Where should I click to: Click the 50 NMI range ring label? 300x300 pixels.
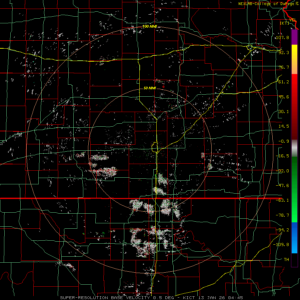150,88
